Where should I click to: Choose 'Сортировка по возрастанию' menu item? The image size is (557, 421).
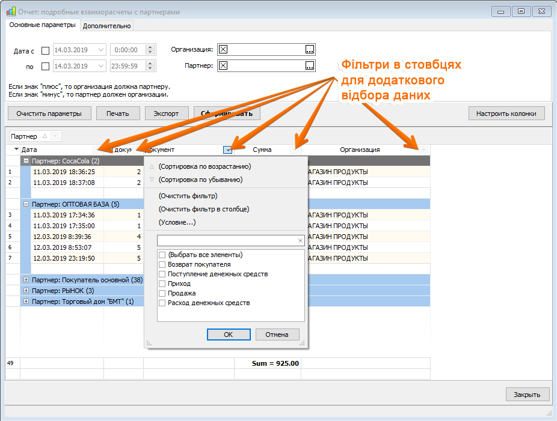205,166
